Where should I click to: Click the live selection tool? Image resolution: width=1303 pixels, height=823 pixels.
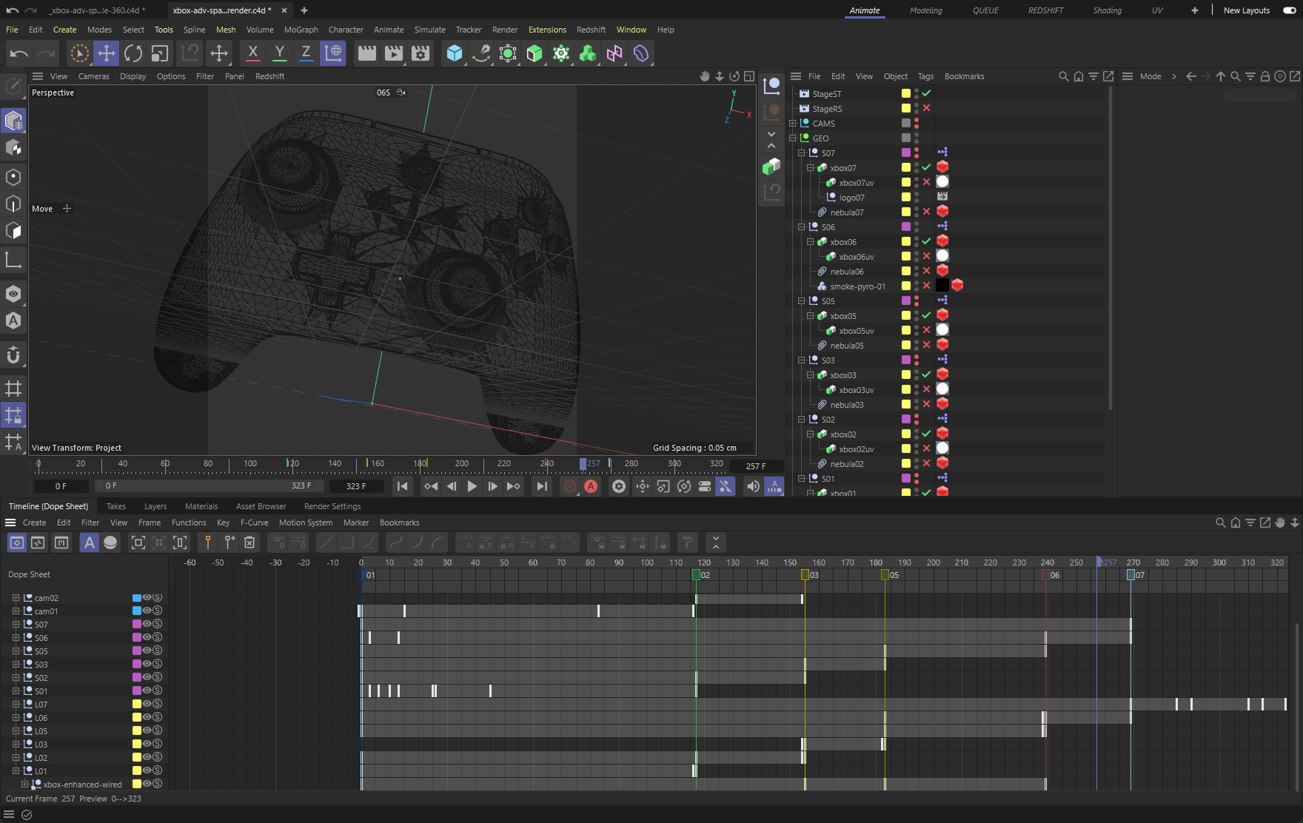tap(79, 53)
